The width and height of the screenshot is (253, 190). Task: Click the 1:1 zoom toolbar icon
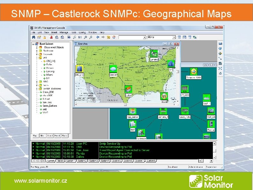(80, 37)
